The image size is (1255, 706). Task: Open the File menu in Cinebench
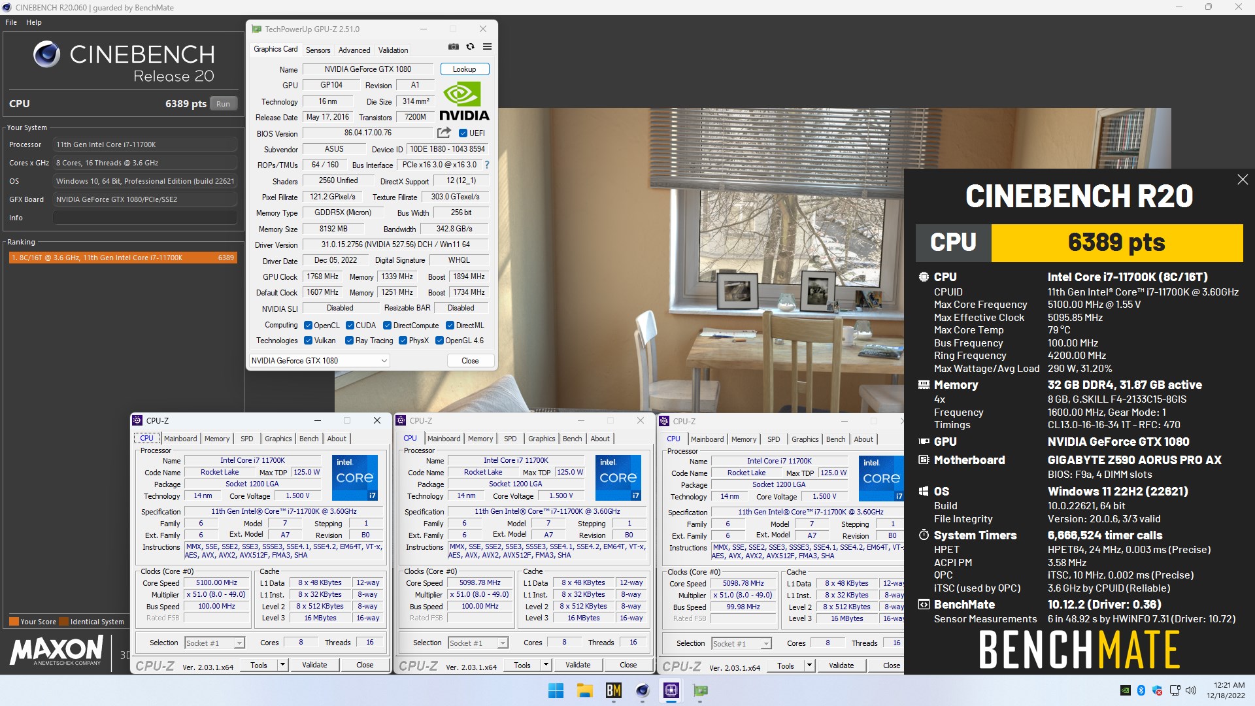point(11,22)
